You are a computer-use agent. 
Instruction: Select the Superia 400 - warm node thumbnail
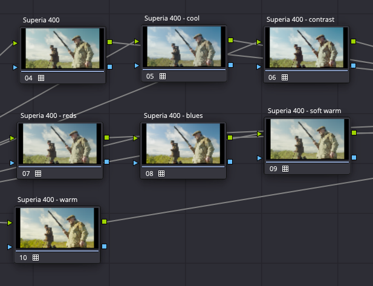[56, 228]
